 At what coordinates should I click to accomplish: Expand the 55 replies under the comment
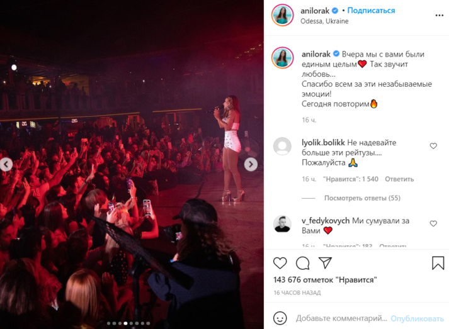tap(362, 198)
